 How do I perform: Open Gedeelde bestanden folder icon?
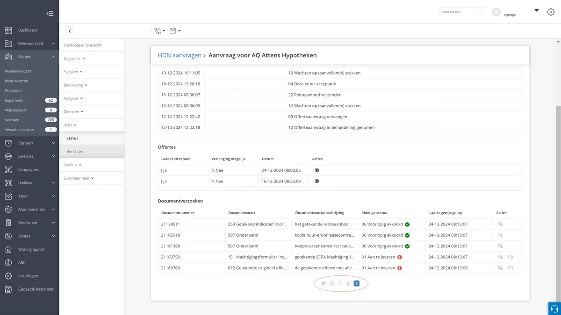click(8, 289)
